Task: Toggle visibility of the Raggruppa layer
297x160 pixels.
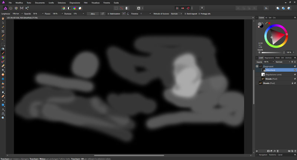Action: [x=295, y=66]
